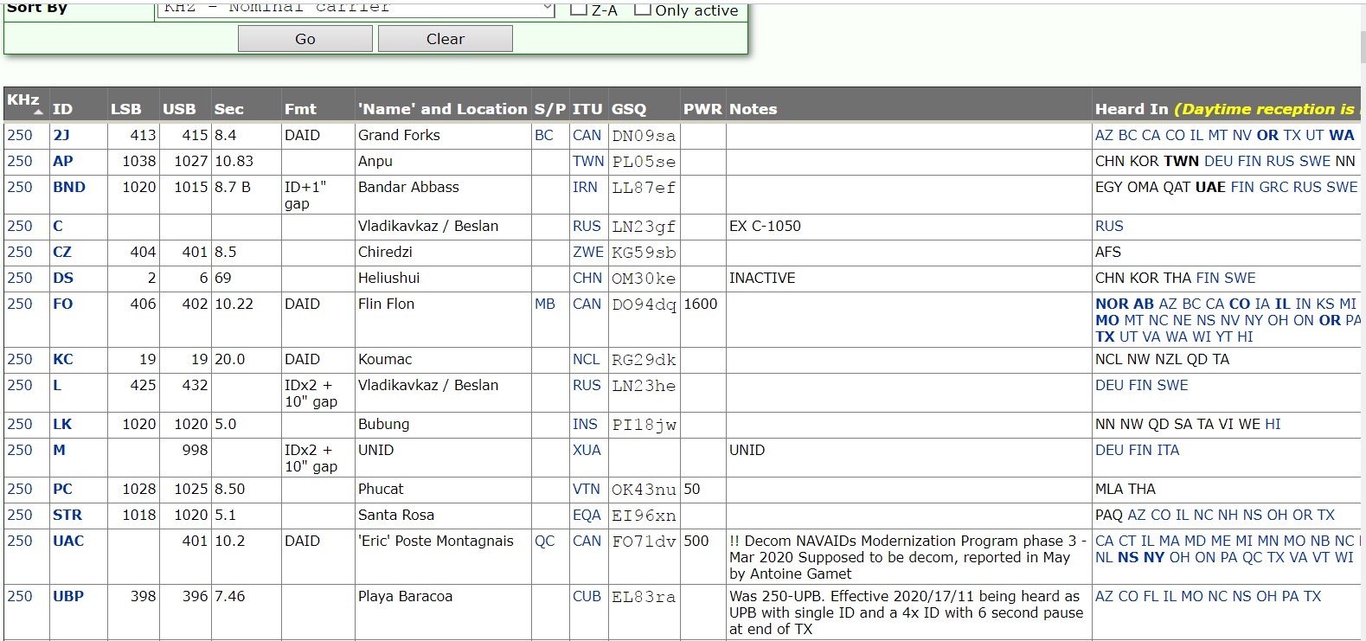This screenshot has width=1366, height=641.
Task: Click the RUS ITU link in EX C-1050 row
Action: (x=587, y=226)
